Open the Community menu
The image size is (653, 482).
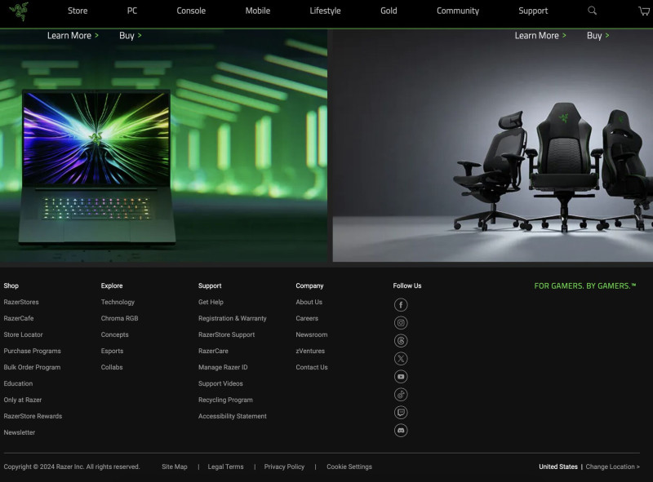(x=458, y=11)
